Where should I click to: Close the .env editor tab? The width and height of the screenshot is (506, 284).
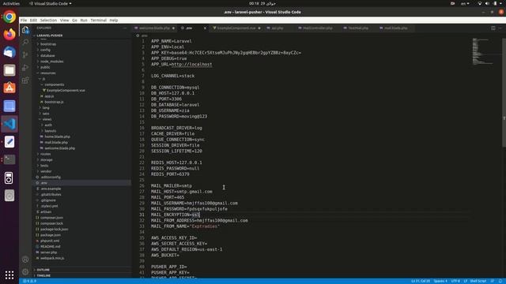click(x=205, y=28)
